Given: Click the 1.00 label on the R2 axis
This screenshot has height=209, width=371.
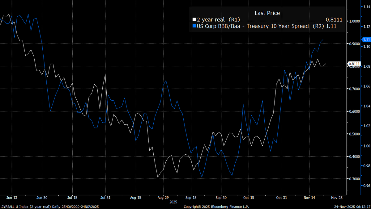Looking at the screenshot, I should [367, 146].
